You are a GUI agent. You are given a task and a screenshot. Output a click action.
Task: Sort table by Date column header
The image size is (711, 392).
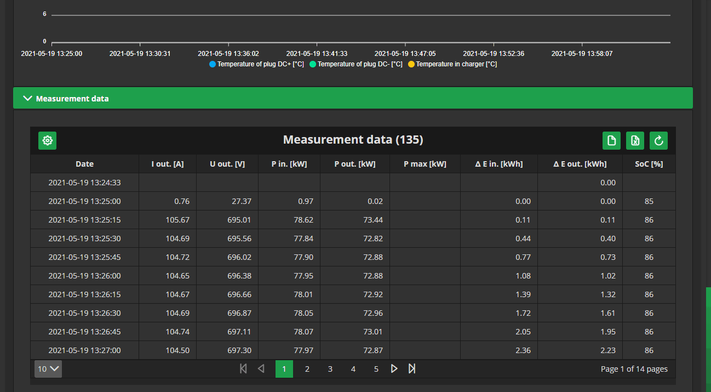[84, 164]
